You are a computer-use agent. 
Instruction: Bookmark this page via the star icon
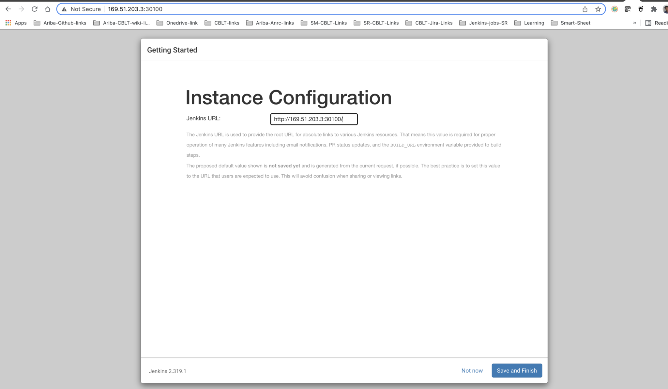pos(598,9)
